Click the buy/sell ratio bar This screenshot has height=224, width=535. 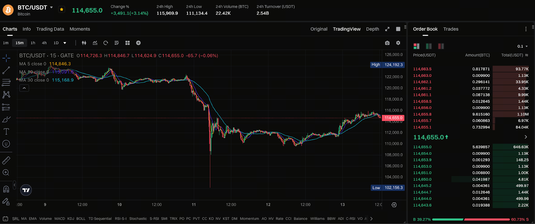pyautogui.click(x=471, y=220)
